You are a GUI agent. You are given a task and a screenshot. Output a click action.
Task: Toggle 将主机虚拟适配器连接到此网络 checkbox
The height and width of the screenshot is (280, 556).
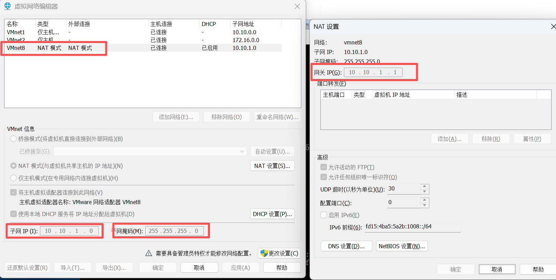(x=14, y=192)
